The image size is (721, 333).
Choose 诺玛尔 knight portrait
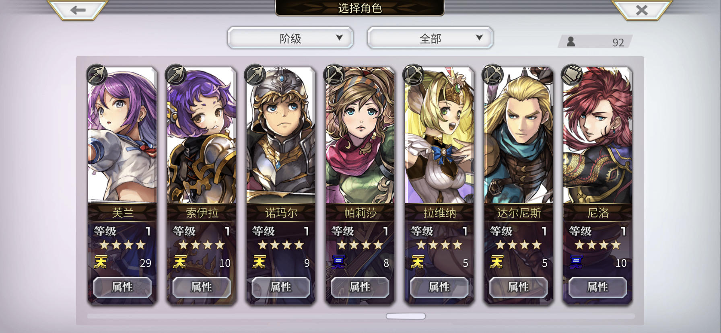pyautogui.click(x=281, y=136)
